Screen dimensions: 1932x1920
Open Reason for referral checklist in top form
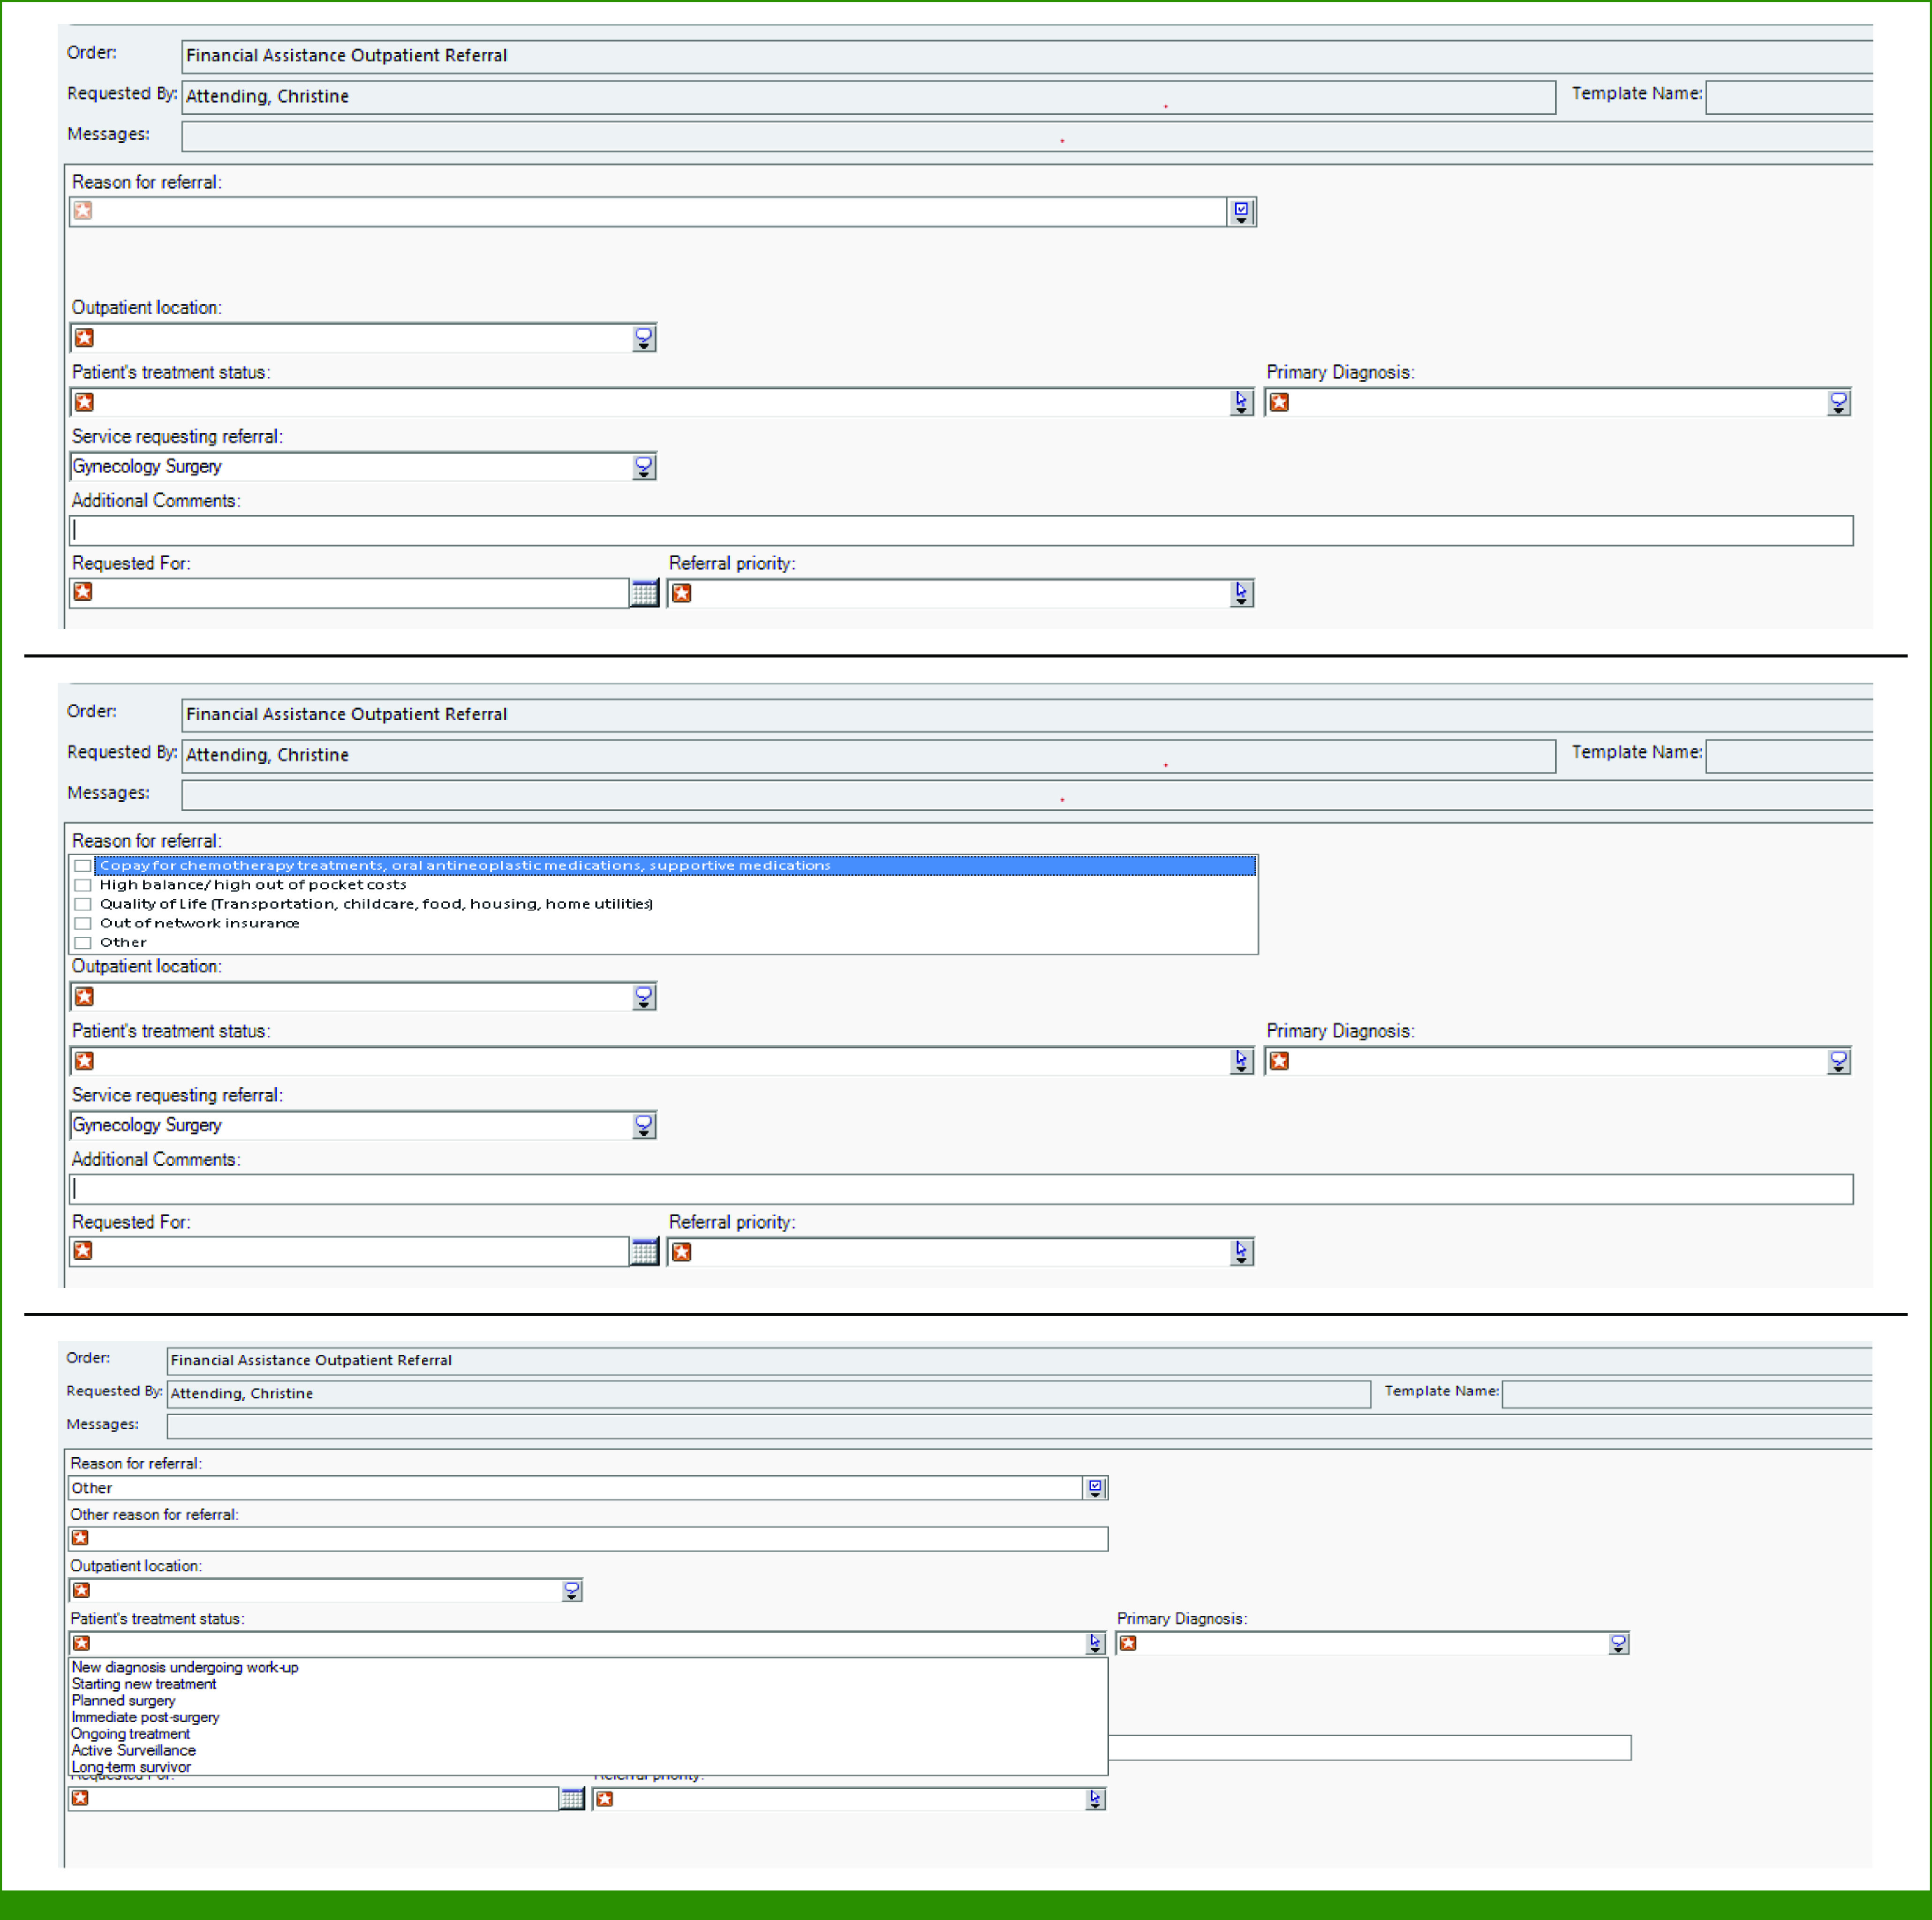point(1241,211)
